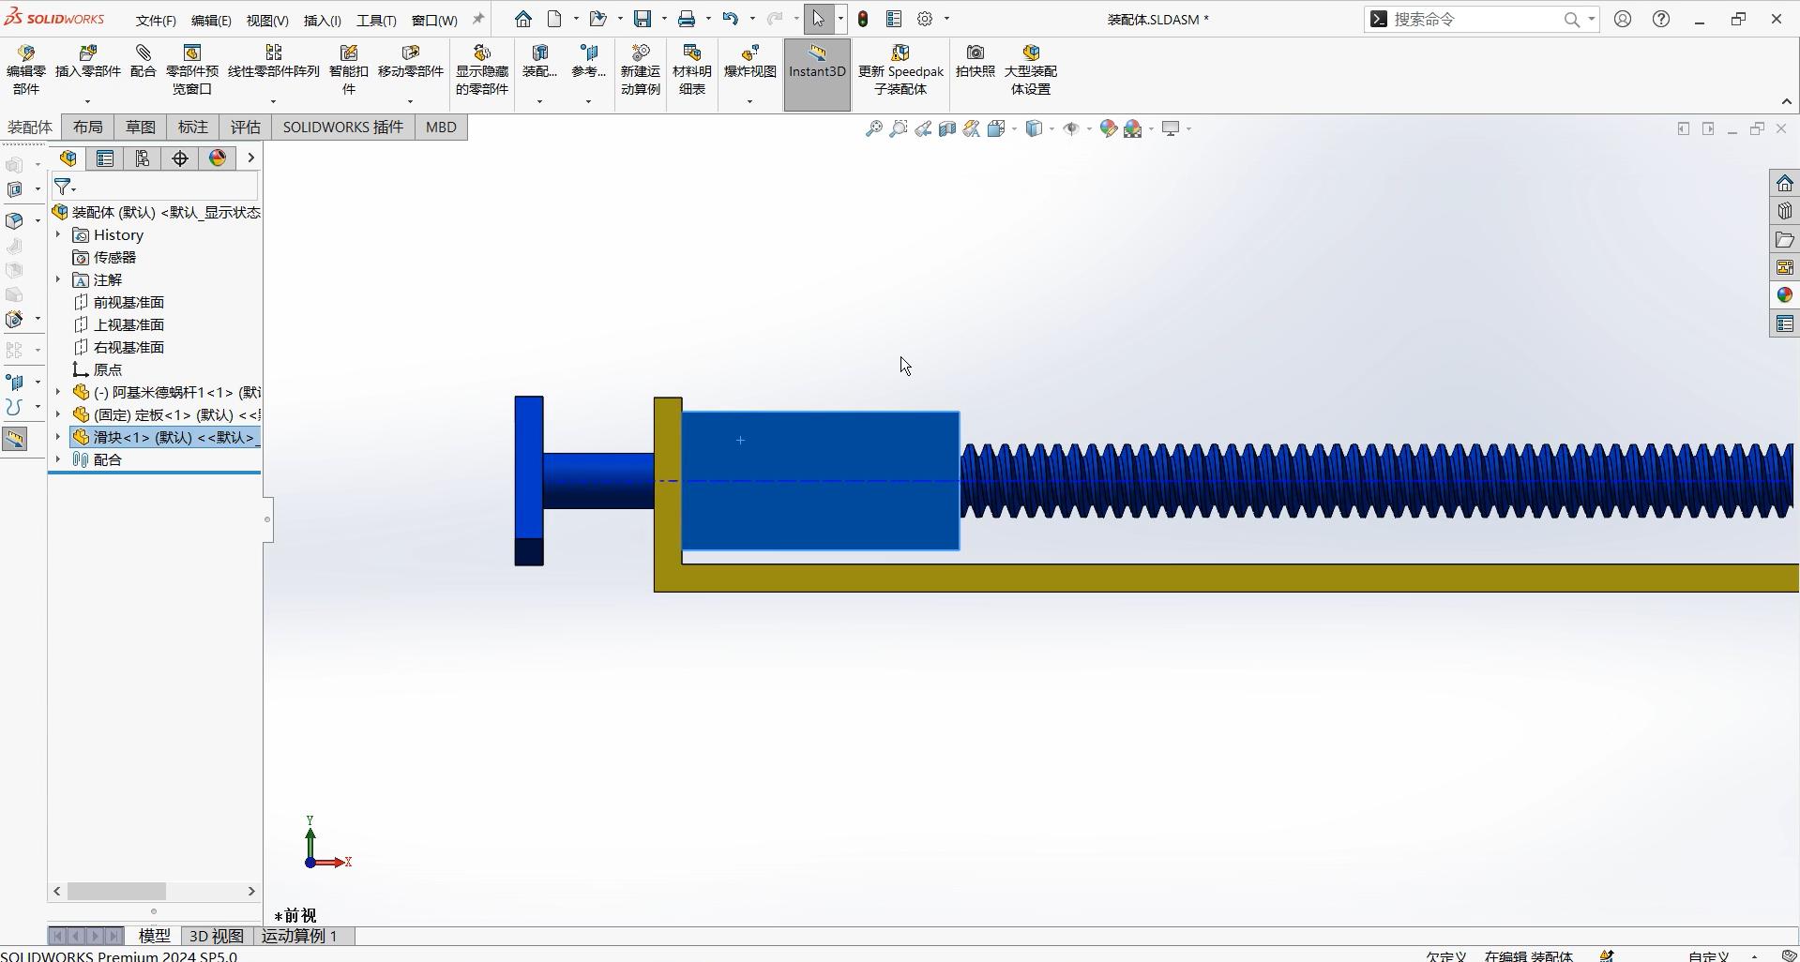Select 传感器 sensors item in tree
This screenshot has height=962, width=1800.
coord(114,257)
